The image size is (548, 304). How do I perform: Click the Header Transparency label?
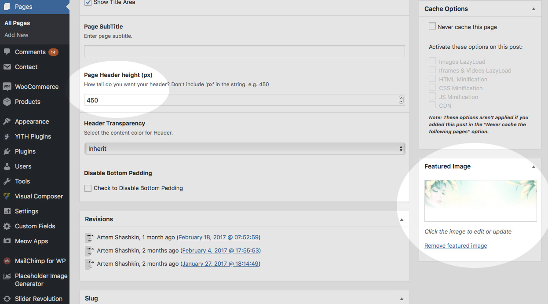pyautogui.click(x=114, y=123)
